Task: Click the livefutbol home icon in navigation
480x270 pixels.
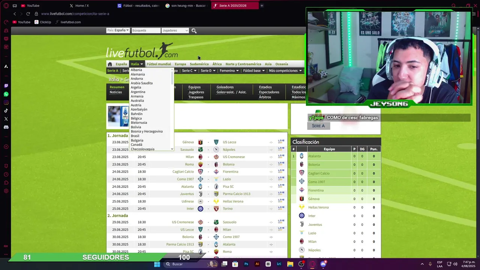Action: [110, 64]
